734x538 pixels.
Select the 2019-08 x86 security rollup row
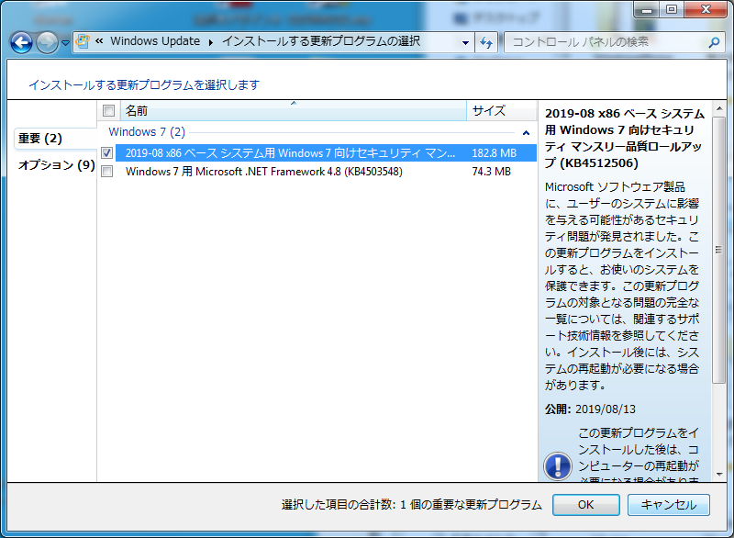coord(326,153)
